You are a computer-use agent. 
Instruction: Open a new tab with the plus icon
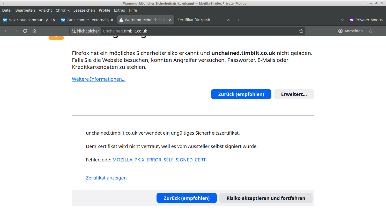(238, 20)
